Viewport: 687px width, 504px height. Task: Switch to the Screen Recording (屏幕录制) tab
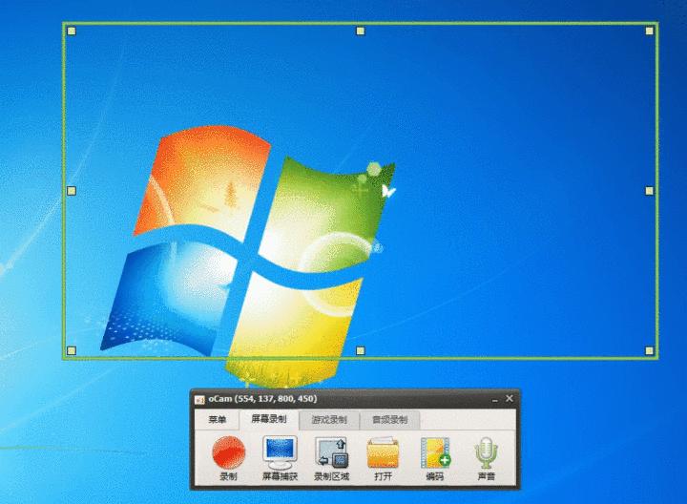coord(269,419)
